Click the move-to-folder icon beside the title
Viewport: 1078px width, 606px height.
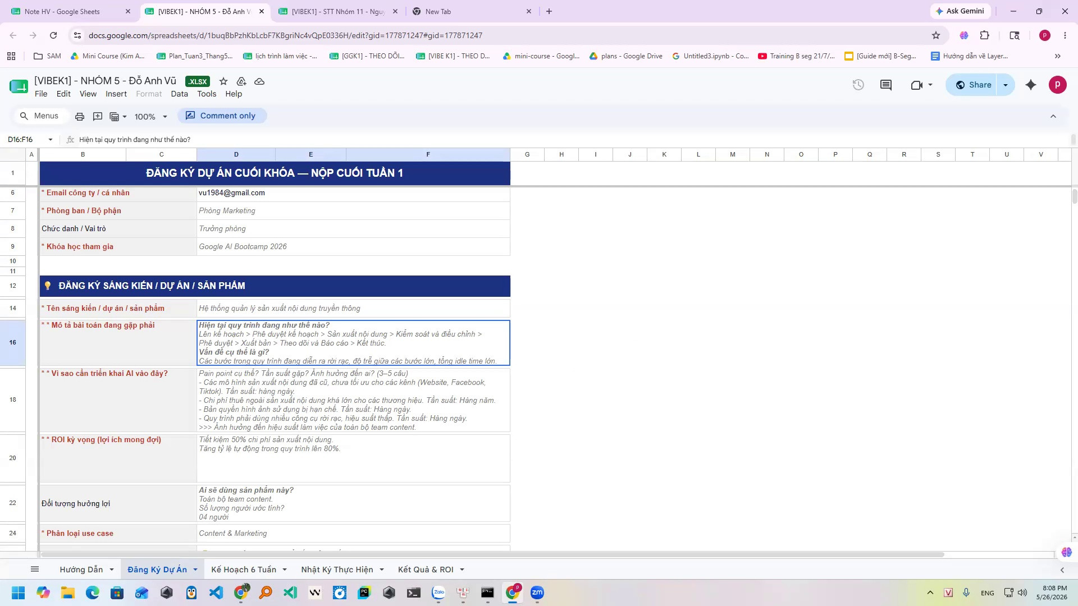coord(241,81)
